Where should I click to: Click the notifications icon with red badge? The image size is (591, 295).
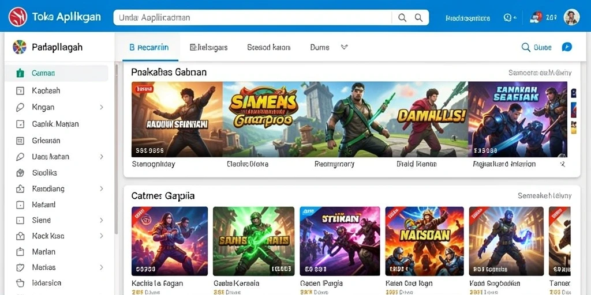pyautogui.click(x=535, y=17)
